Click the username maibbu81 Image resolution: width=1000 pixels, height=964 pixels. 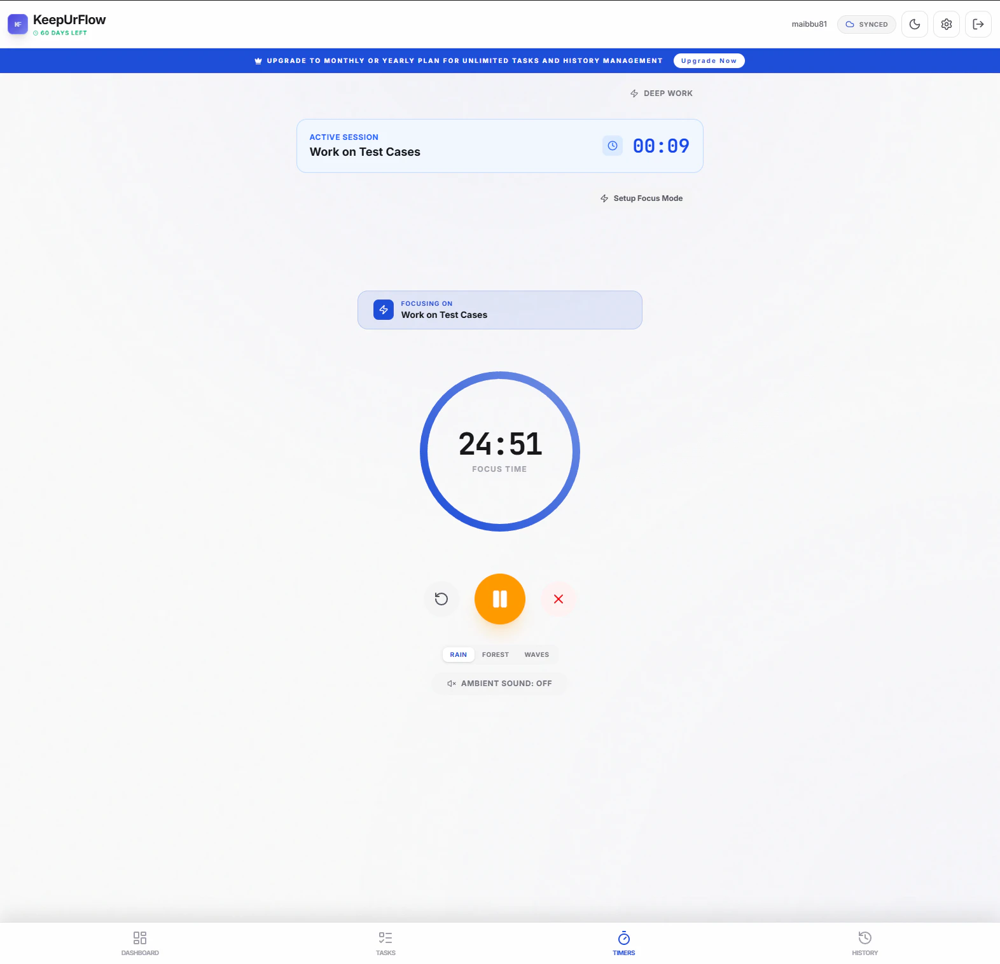[x=809, y=24]
